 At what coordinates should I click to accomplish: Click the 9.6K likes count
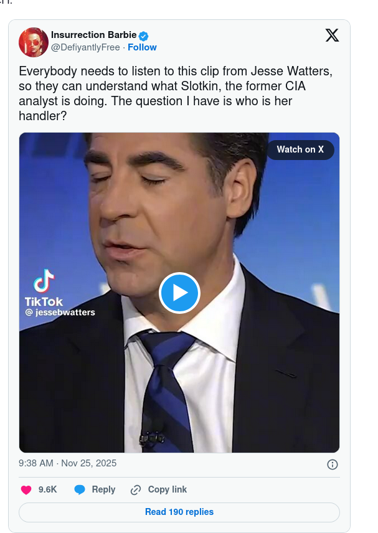47,490
